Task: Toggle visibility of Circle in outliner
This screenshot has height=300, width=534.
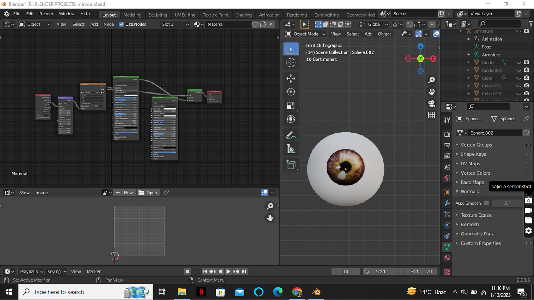Action: click(519, 62)
